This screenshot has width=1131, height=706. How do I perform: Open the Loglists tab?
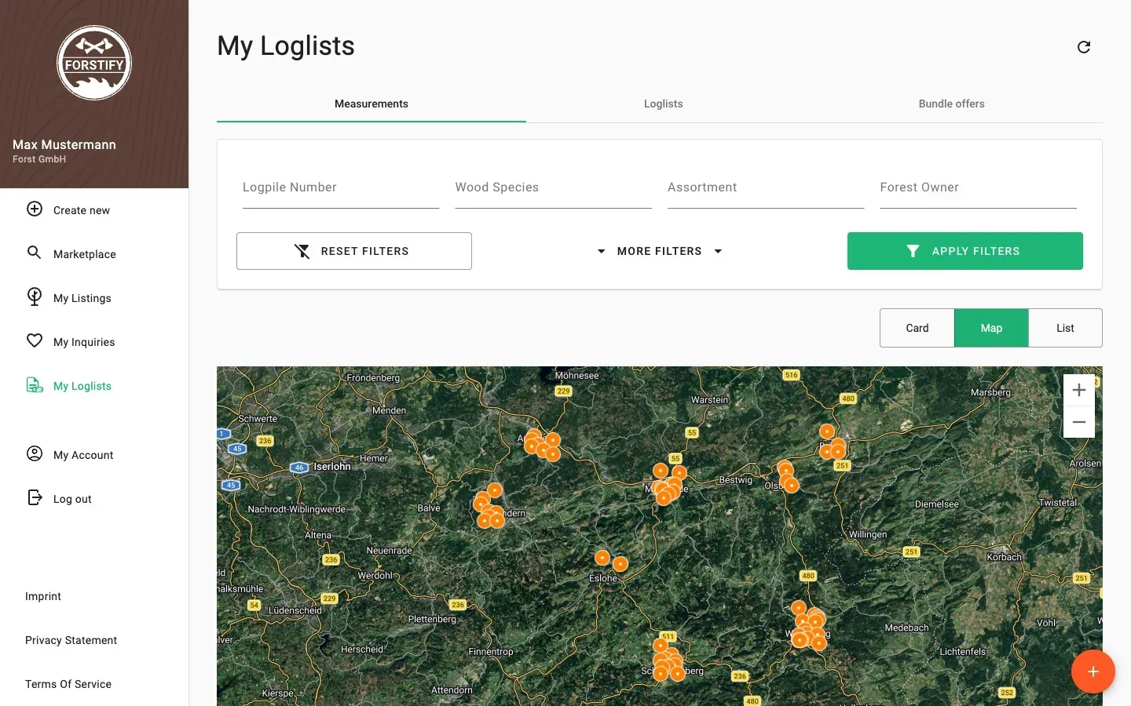pyautogui.click(x=664, y=104)
